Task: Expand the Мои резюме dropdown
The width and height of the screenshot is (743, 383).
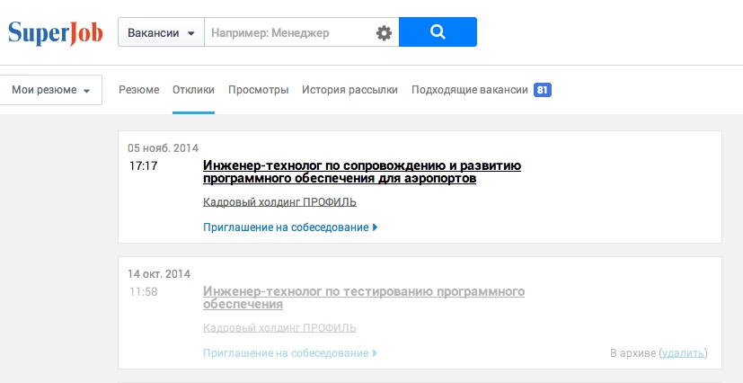Action: pyautogui.click(x=51, y=90)
